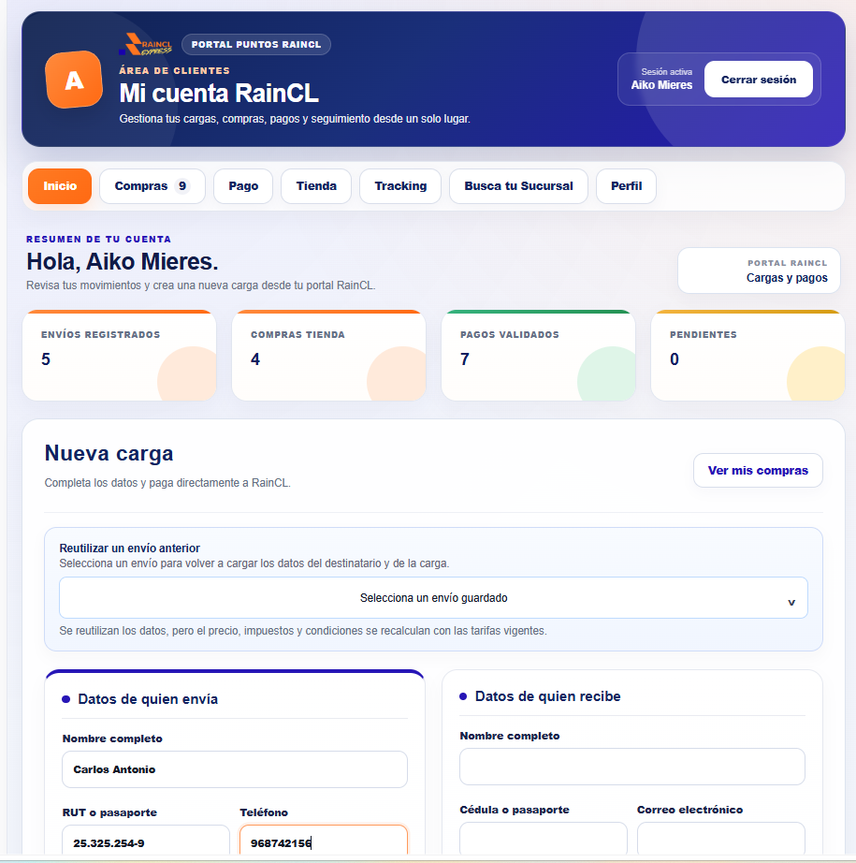The image size is (856, 863).
Task: Switch to the Perfil tab
Action: tap(626, 186)
